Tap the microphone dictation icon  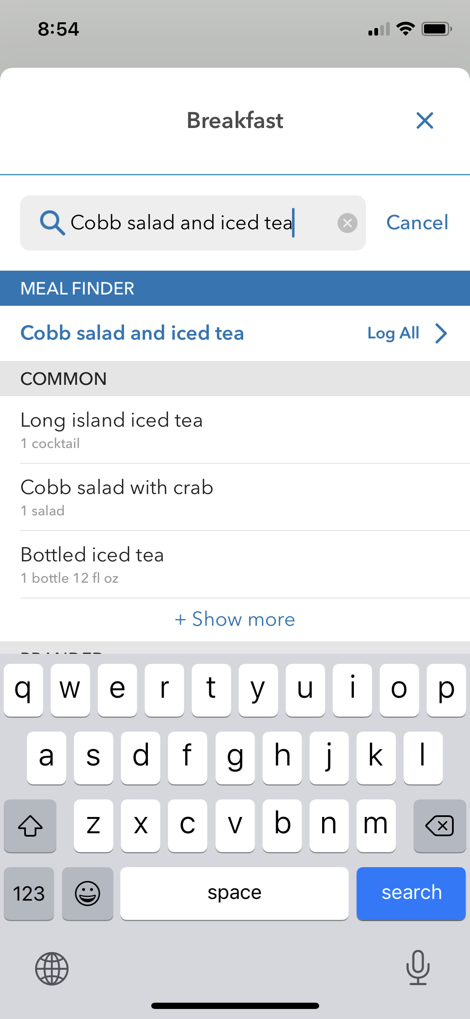coord(418,967)
